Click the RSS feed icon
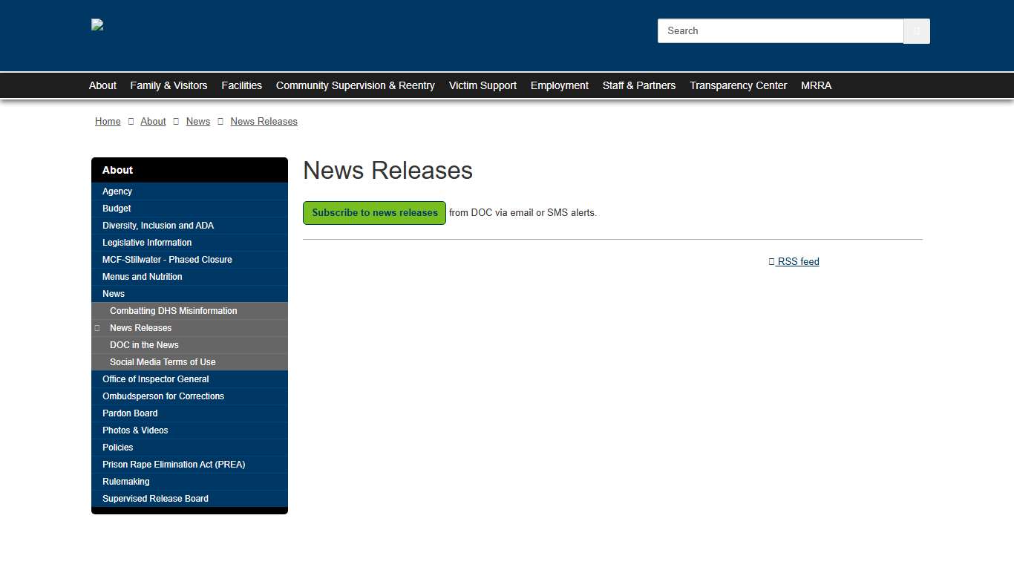 (771, 261)
